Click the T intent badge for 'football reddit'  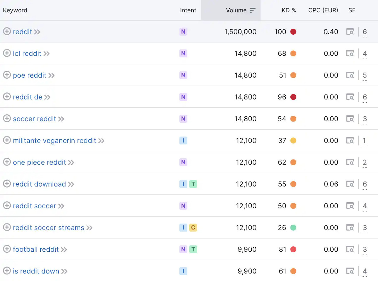(193, 249)
